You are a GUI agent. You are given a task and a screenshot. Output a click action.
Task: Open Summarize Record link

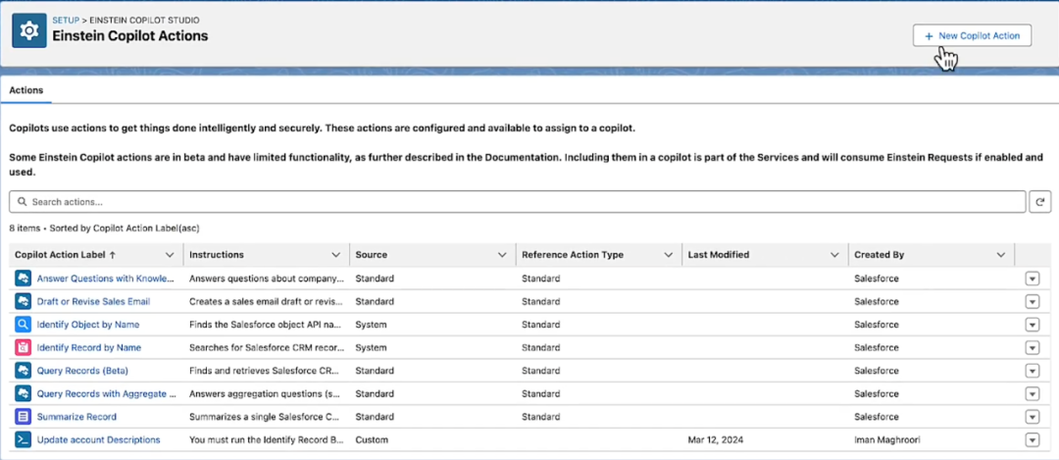[76, 416]
